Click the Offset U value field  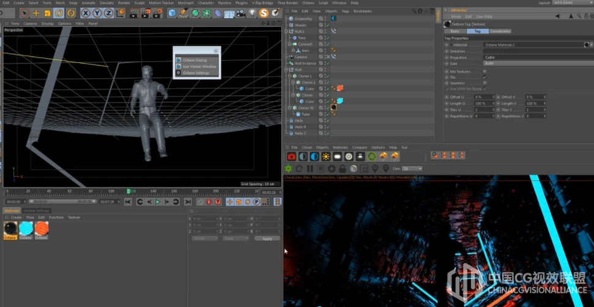(484, 97)
